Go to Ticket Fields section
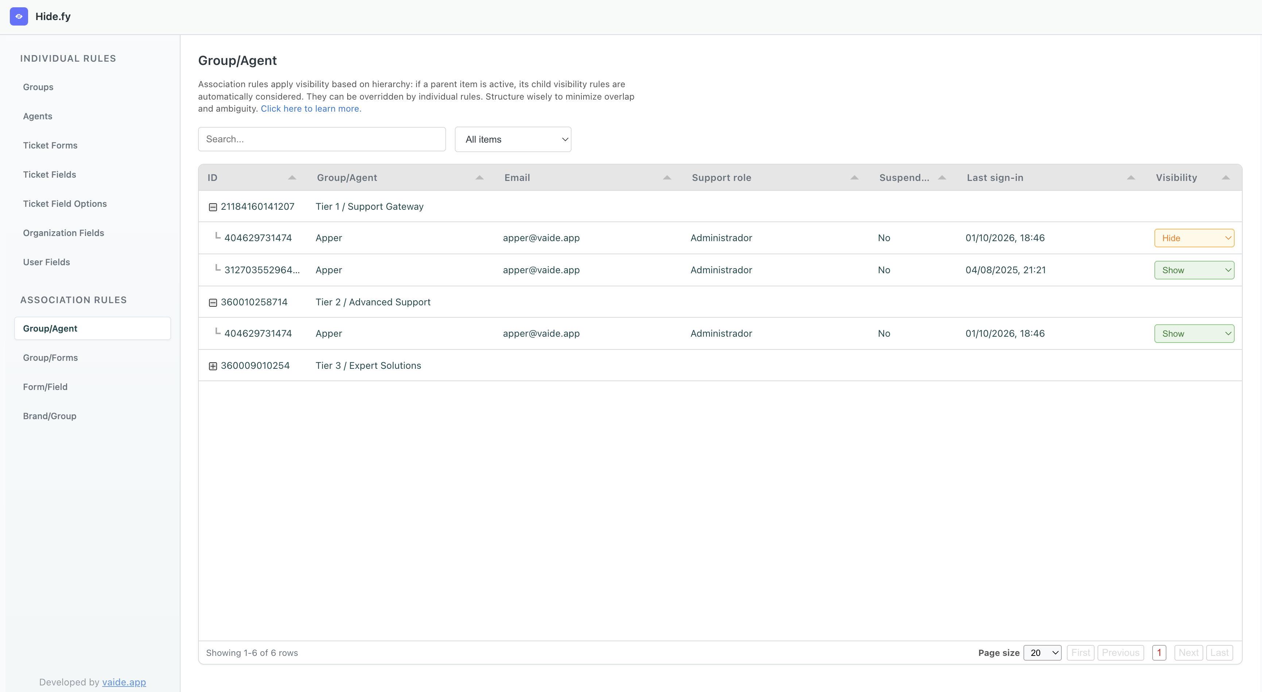This screenshot has width=1262, height=692. pyautogui.click(x=50, y=174)
